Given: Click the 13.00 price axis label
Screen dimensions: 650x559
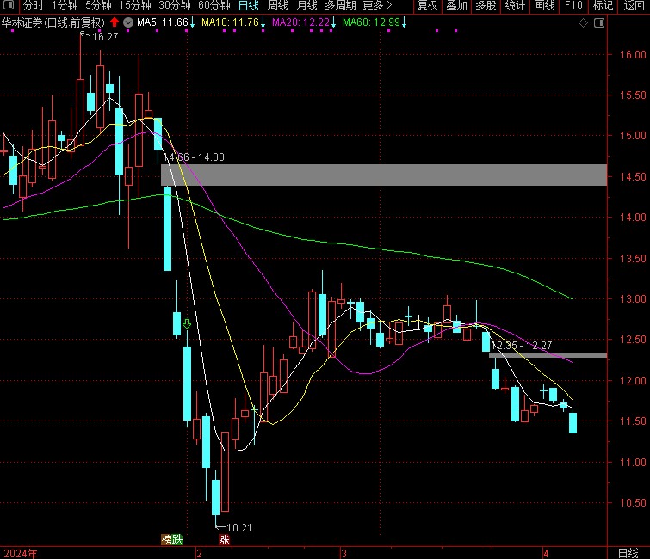Looking at the screenshot, I should 633,299.
